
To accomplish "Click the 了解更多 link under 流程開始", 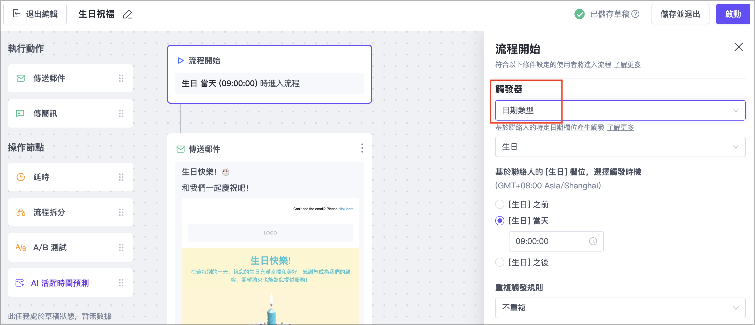I will coord(627,64).
